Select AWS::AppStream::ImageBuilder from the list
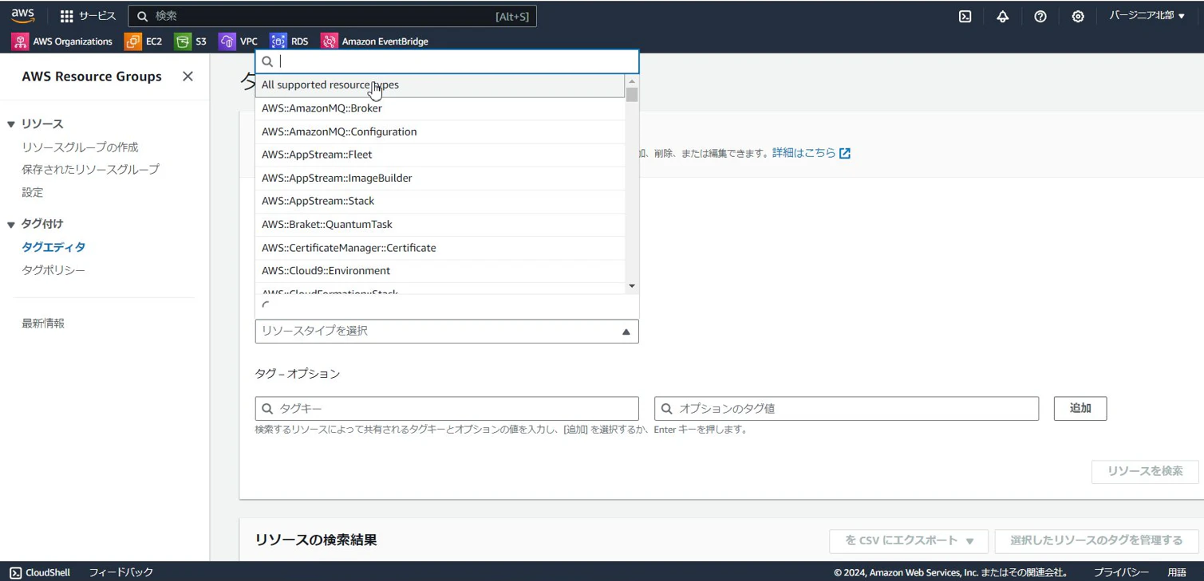 pos(440,178)
